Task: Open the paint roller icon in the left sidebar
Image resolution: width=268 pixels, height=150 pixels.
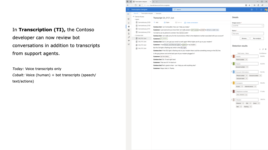Action: click(129, 41)
